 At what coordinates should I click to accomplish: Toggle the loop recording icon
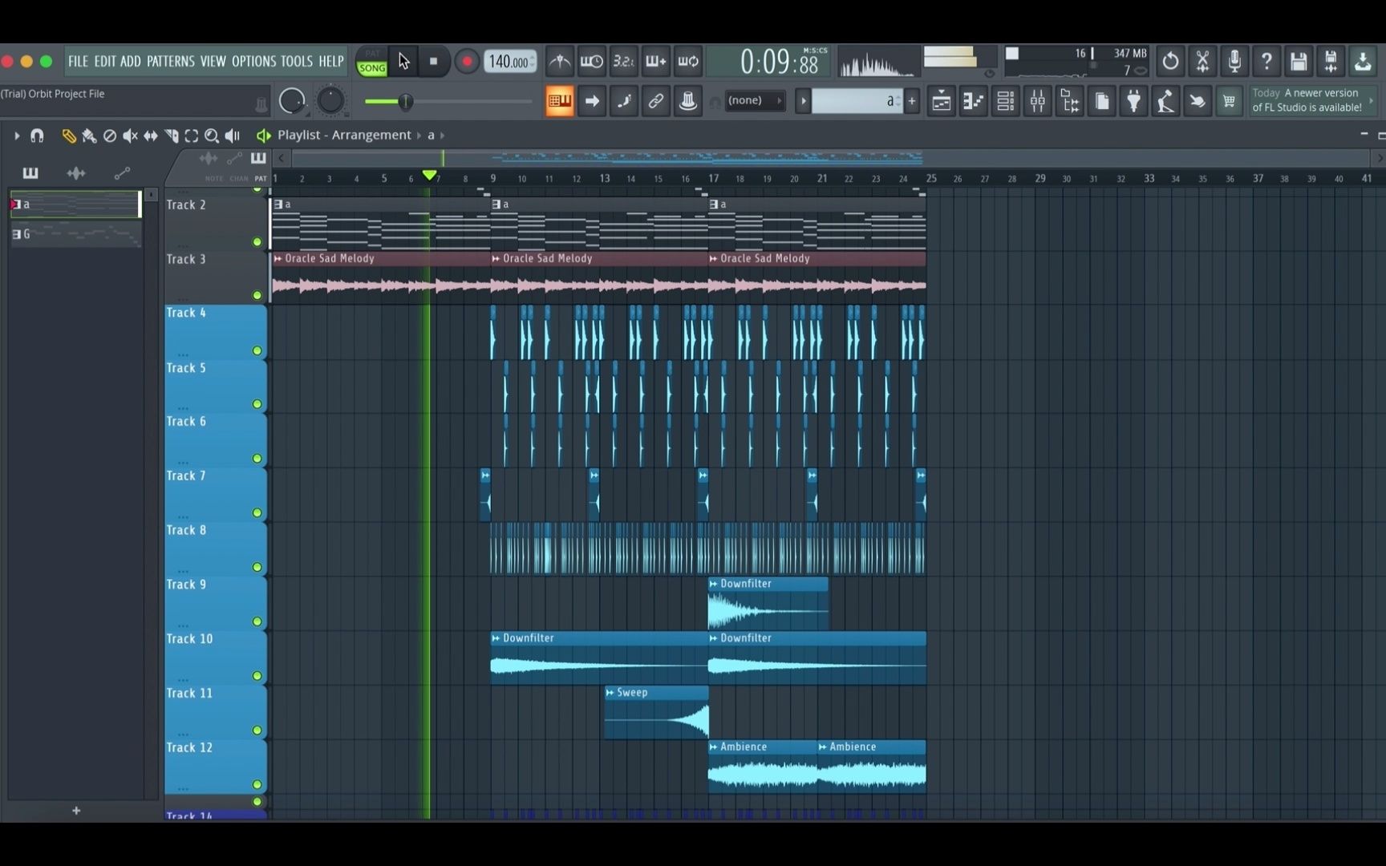[x=688, y=61]
